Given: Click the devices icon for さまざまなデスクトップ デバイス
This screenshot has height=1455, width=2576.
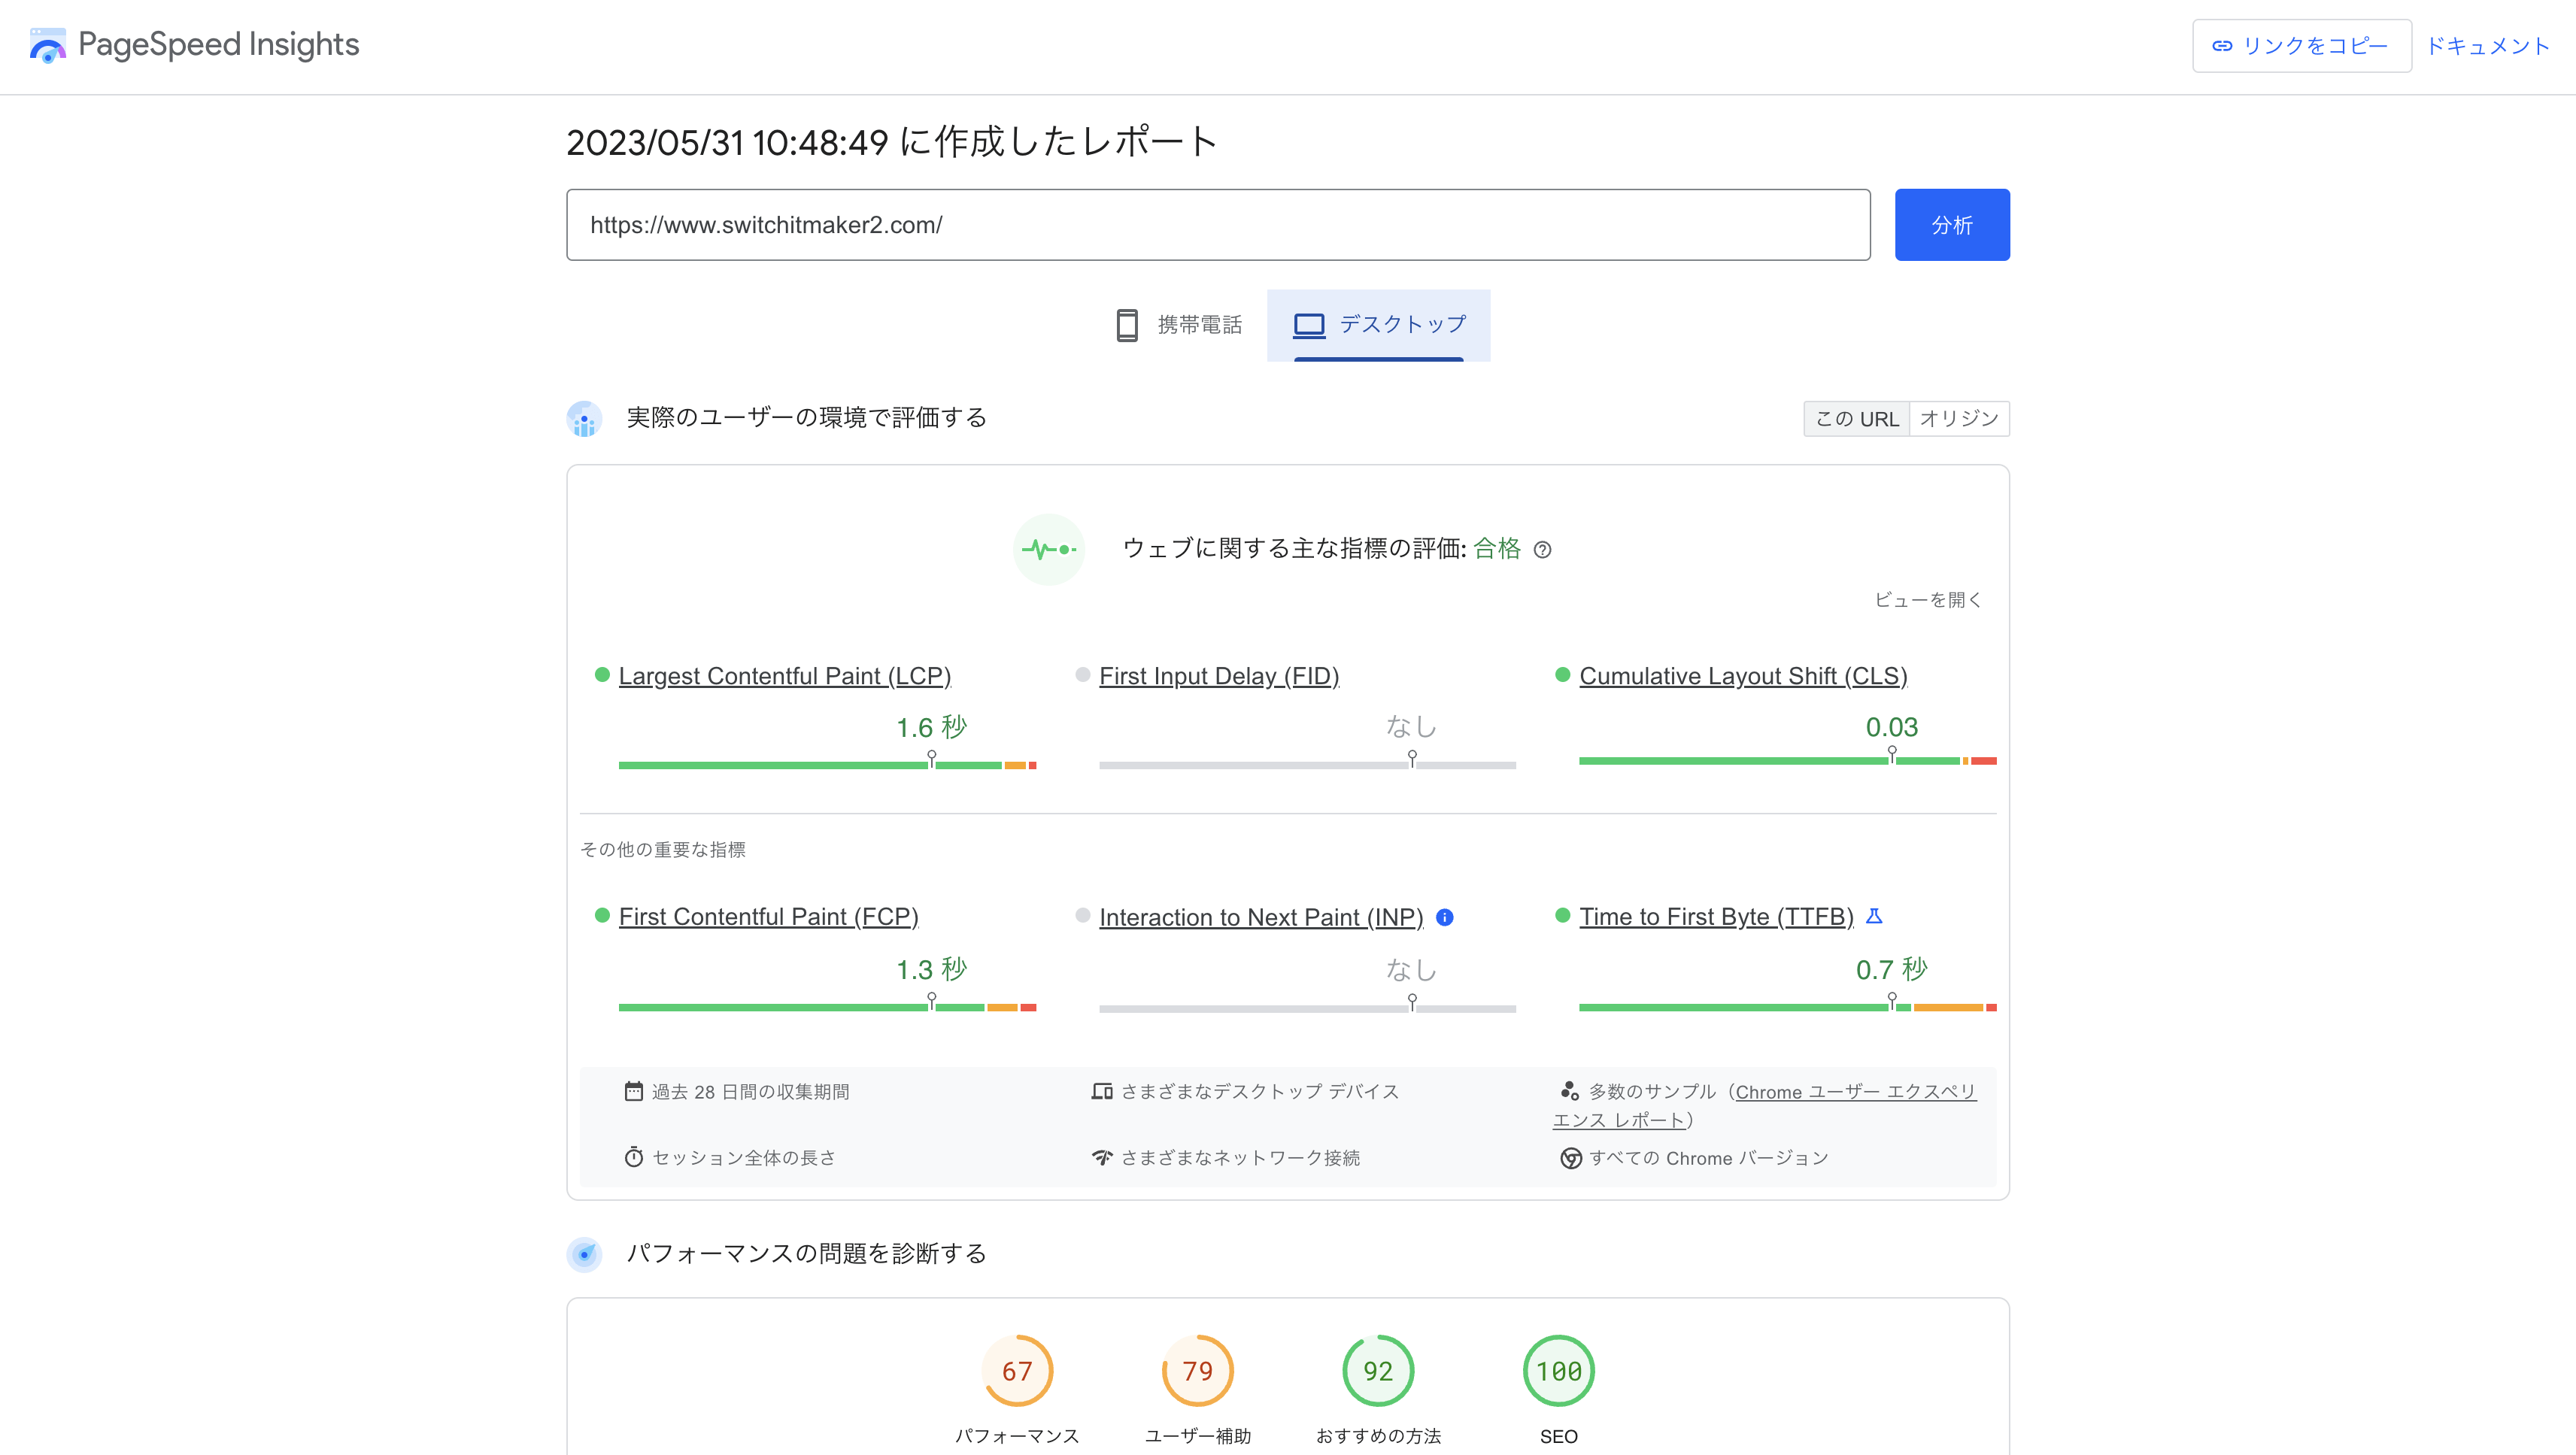Looking at the screenshot, I should (1102, 1091).
